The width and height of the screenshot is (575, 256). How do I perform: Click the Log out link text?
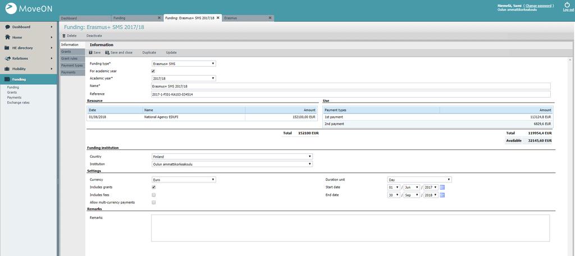tap(568, 10)
